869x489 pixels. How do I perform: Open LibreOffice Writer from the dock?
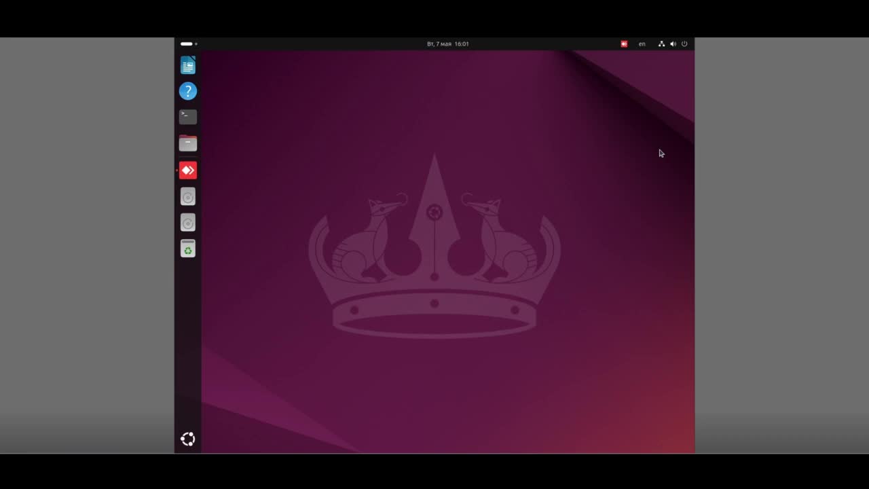coord(188,65)
